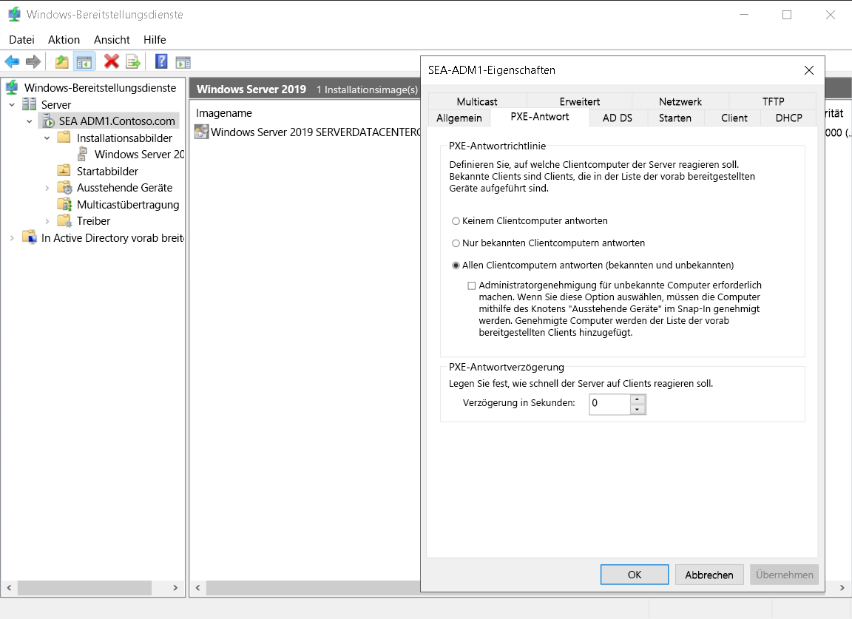Screen dimensions: 852x619
Task: Click the Installationsabbilder folder icon
Action: 64,138
